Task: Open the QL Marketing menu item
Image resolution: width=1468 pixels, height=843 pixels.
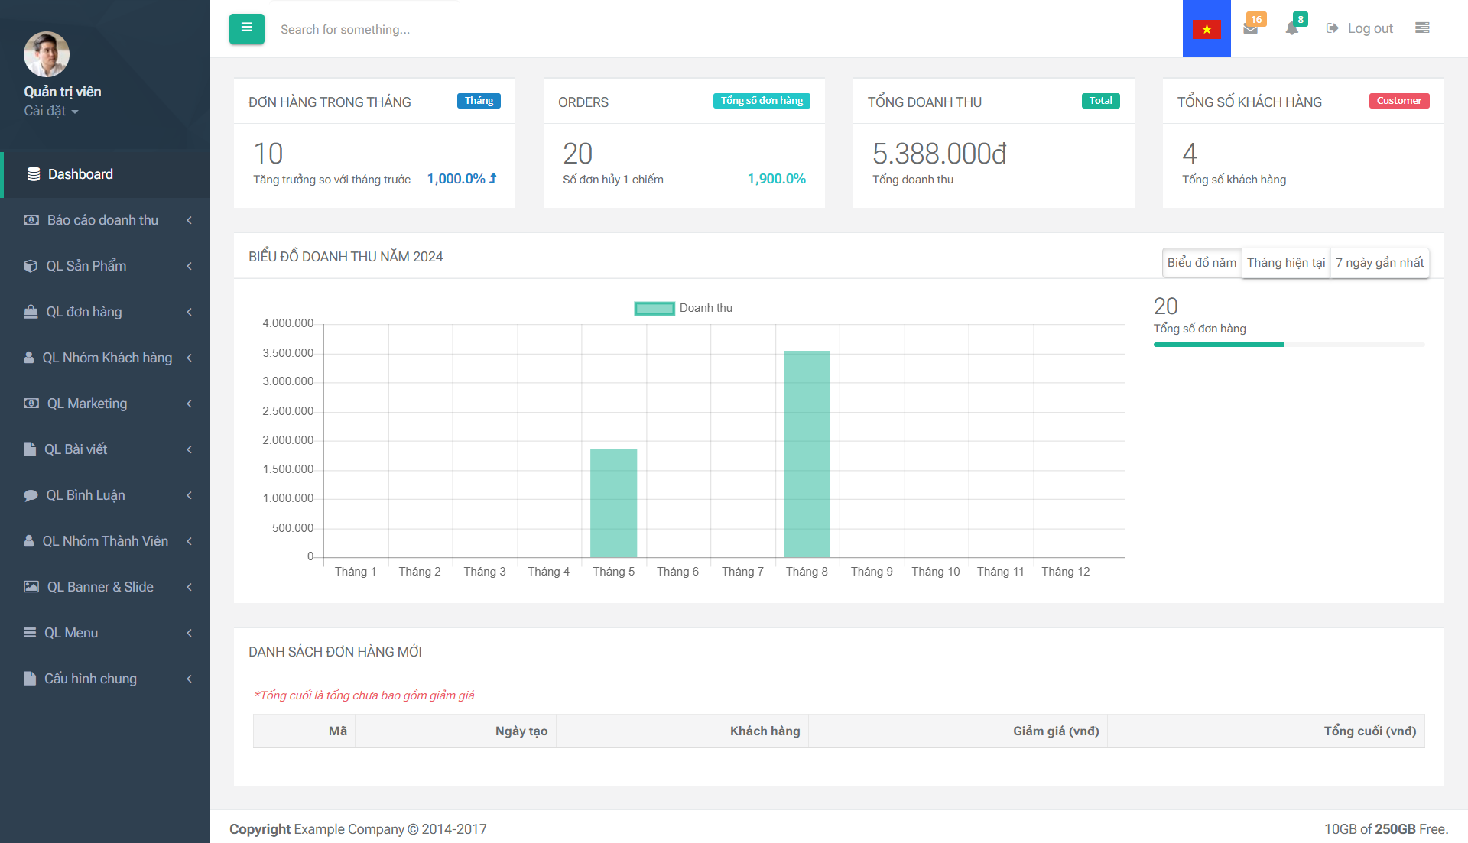Action: coord(106,404)
